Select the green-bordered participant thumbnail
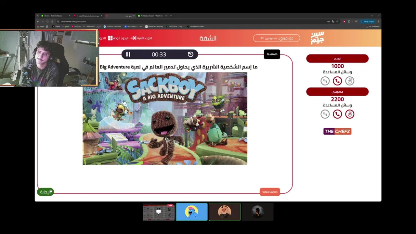Image resolution: width=416 pixels, height=234 pixels. point(225,212)
